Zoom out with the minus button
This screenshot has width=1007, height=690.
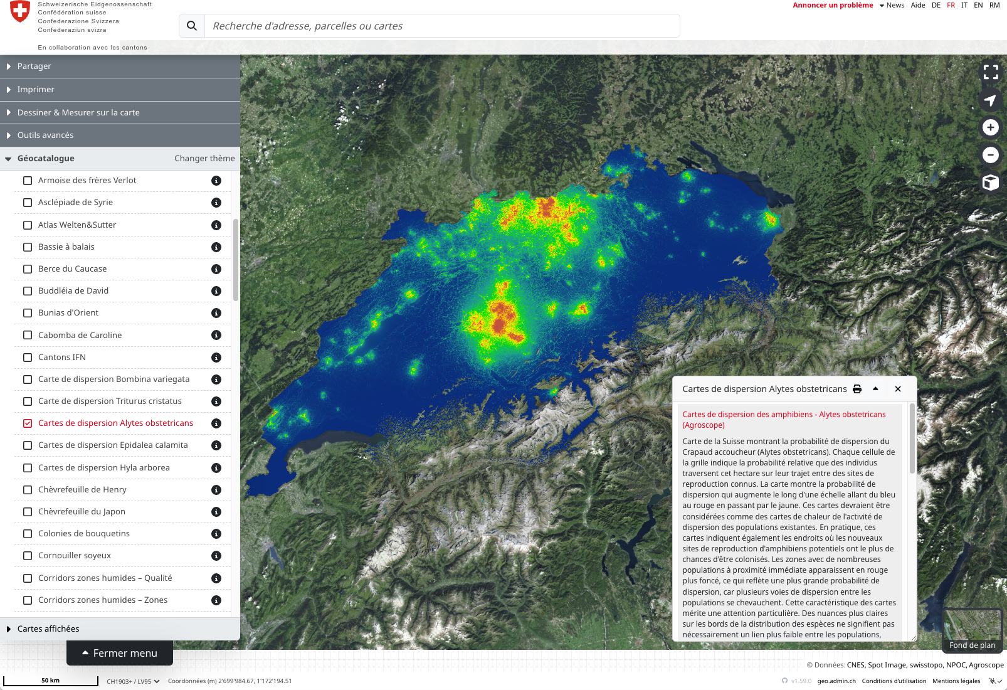(x=990, y=155)
